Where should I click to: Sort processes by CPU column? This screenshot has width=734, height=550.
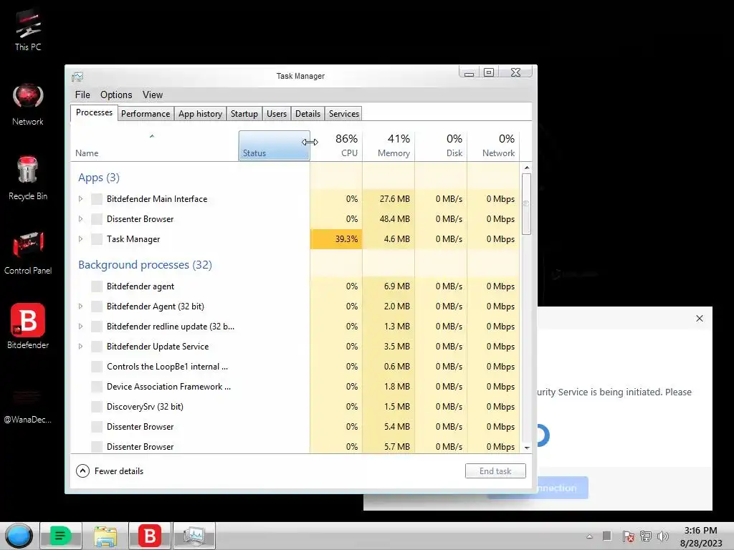[x=336, y=146]
